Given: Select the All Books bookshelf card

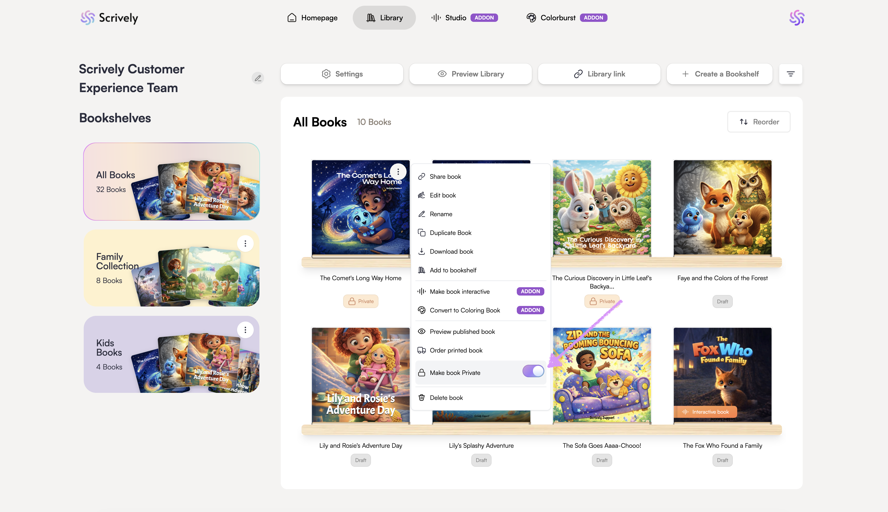Looking at the screenshot, I should 171,181.
